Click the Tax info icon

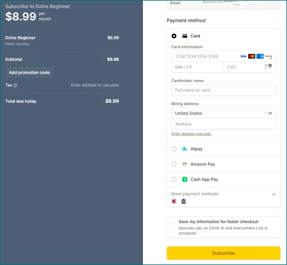tap(15, 85)
